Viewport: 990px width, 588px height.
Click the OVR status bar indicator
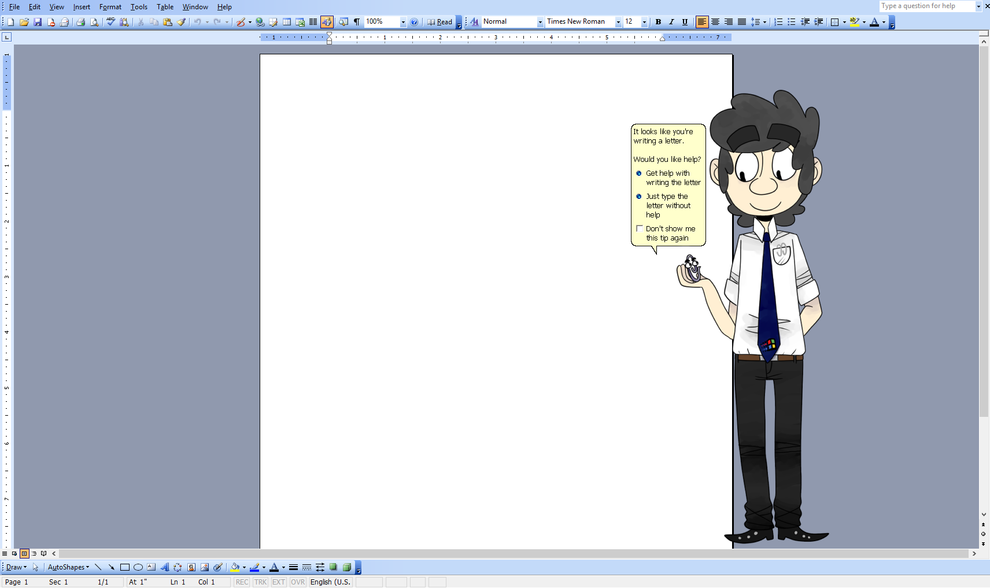click(x=298, y=582)
